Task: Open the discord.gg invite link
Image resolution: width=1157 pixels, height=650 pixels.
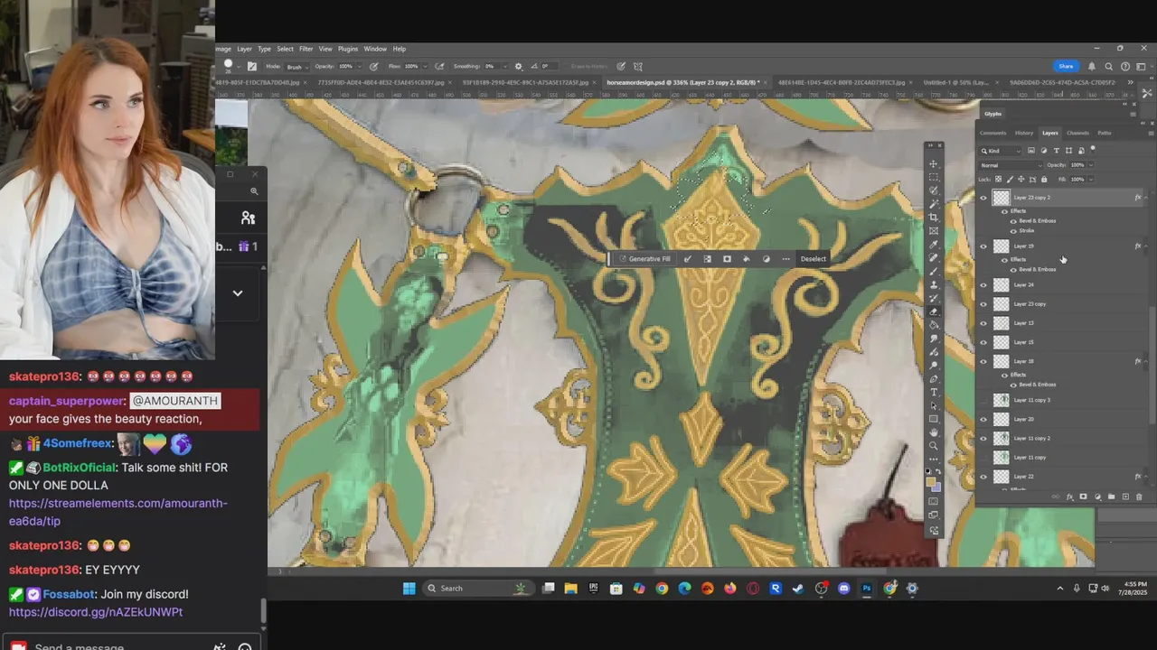Action: click(x=96, y=612)
